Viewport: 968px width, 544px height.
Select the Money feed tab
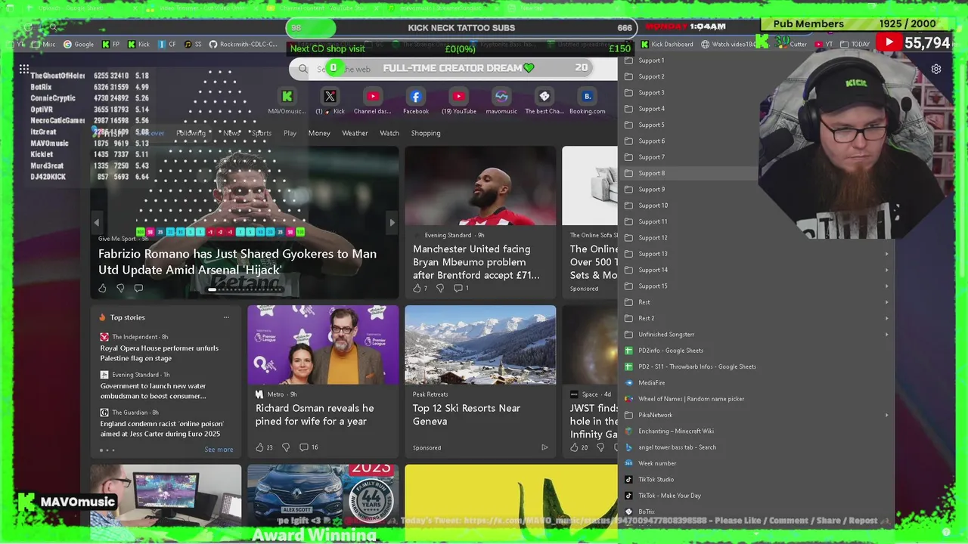319,133
